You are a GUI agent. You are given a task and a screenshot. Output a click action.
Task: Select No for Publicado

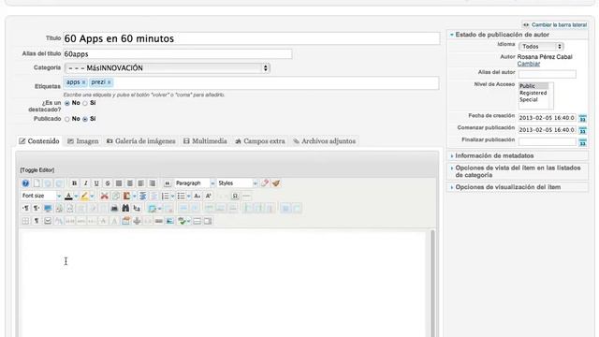(67, 119)
